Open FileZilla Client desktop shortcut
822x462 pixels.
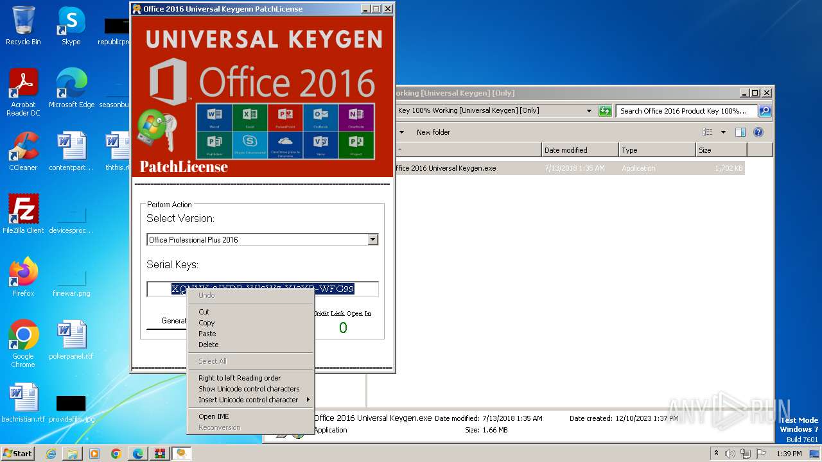[23, 214]
